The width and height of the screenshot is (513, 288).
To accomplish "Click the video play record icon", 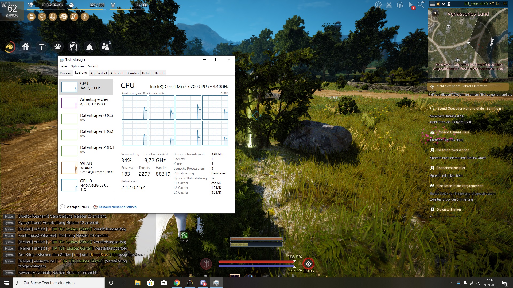I will [x=411, y=5].
